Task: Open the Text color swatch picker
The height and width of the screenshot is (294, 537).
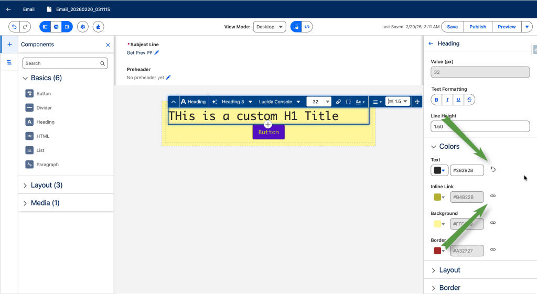Action: click(439, 170)
